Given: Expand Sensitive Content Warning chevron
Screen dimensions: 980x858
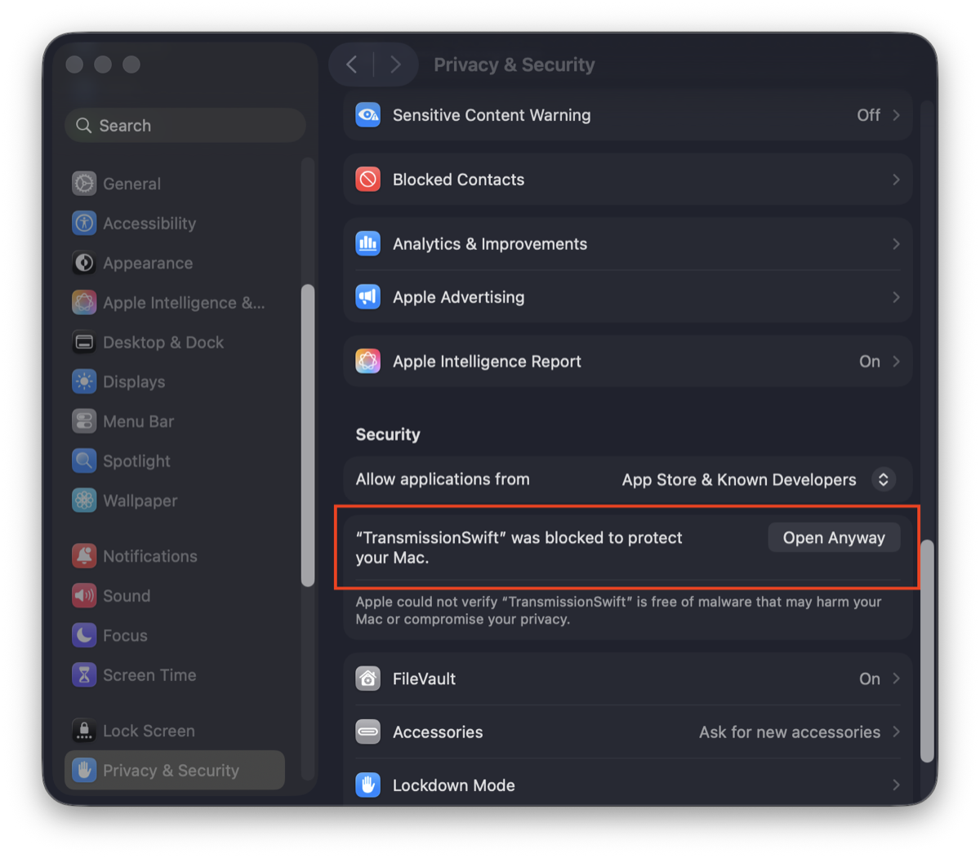Looking at the screenshot, I should 896,115.
